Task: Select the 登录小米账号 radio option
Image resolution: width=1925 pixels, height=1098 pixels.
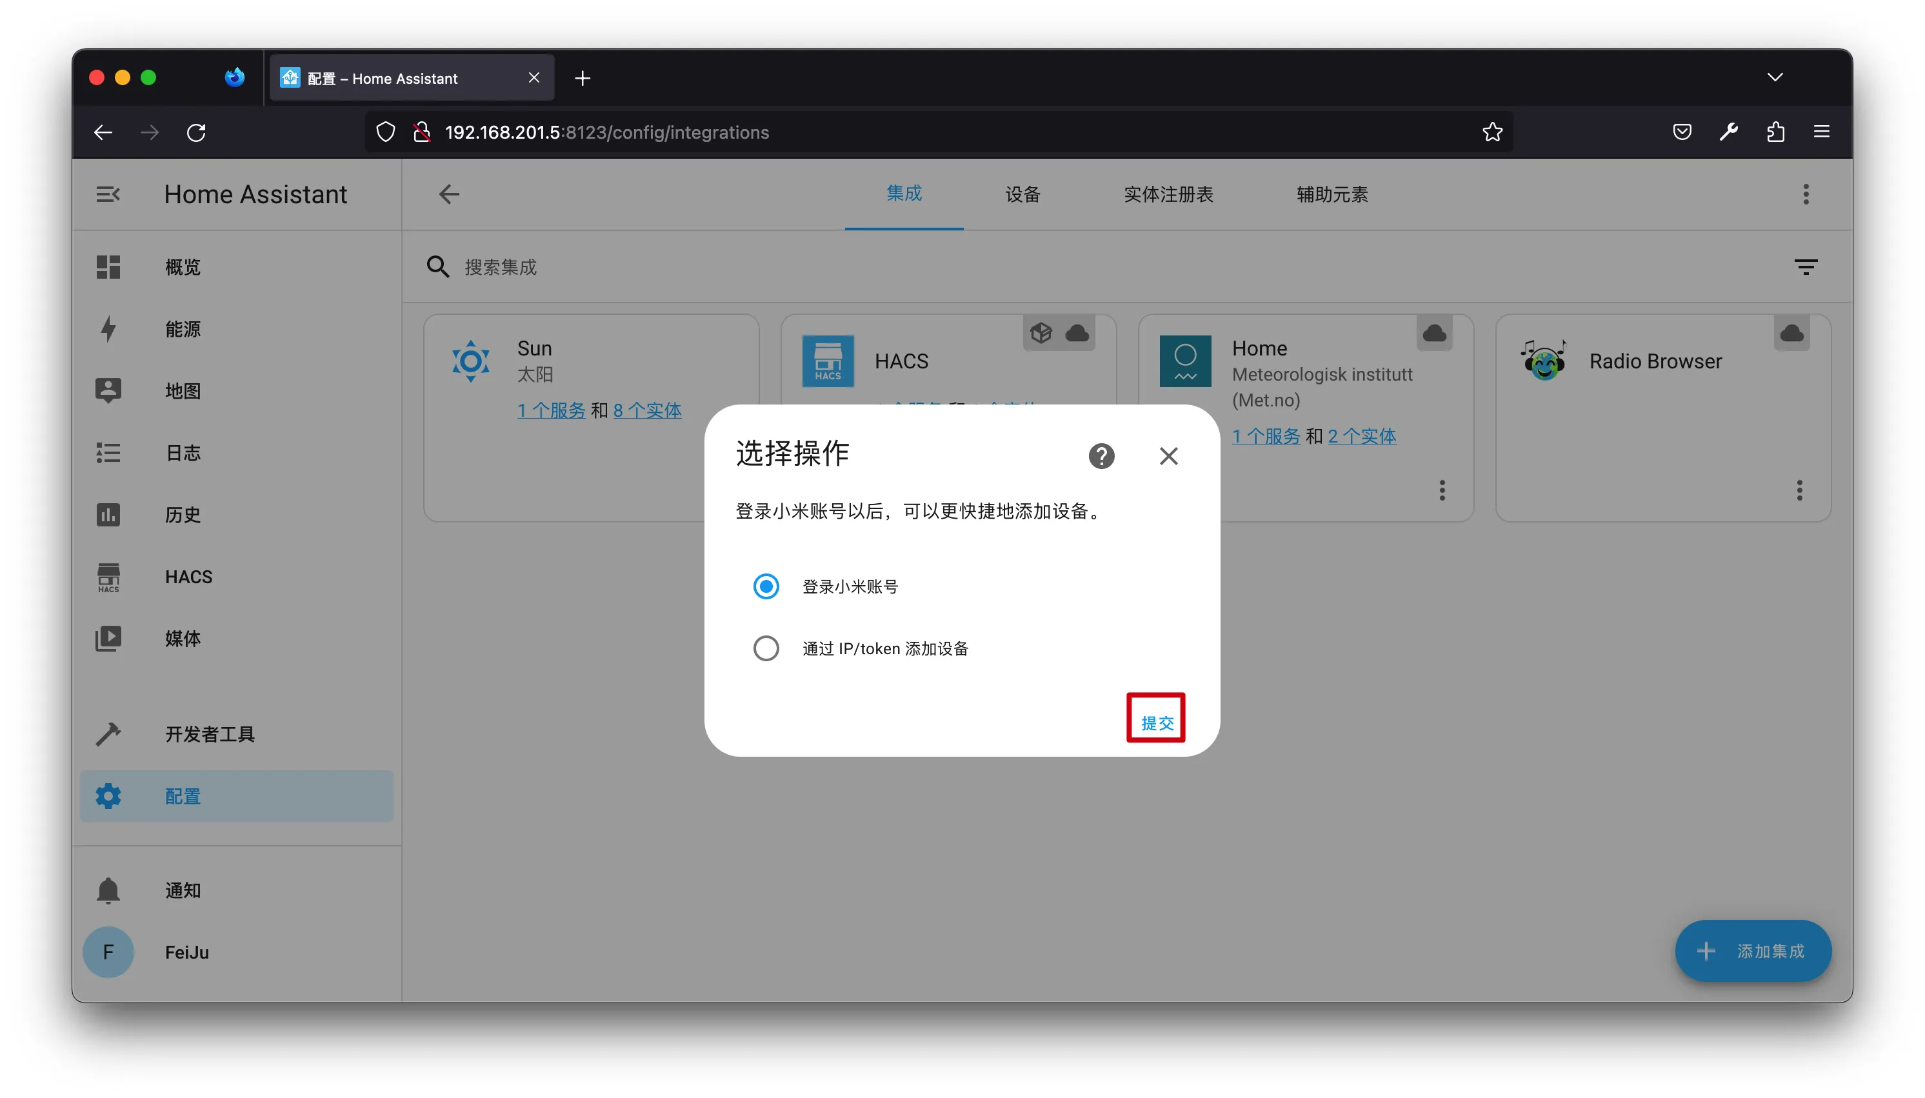Action: coord(766,586)
